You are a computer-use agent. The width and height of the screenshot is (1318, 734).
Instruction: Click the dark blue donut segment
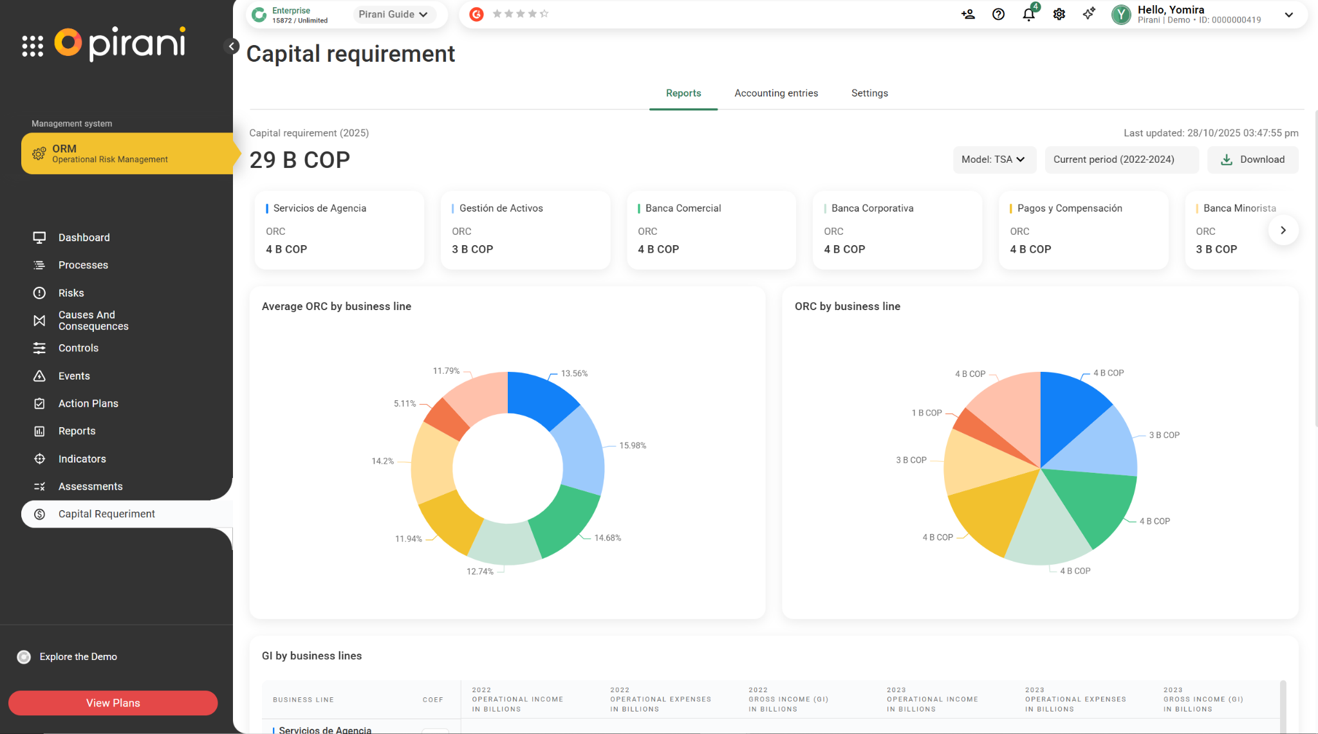(x=539, y=397)
